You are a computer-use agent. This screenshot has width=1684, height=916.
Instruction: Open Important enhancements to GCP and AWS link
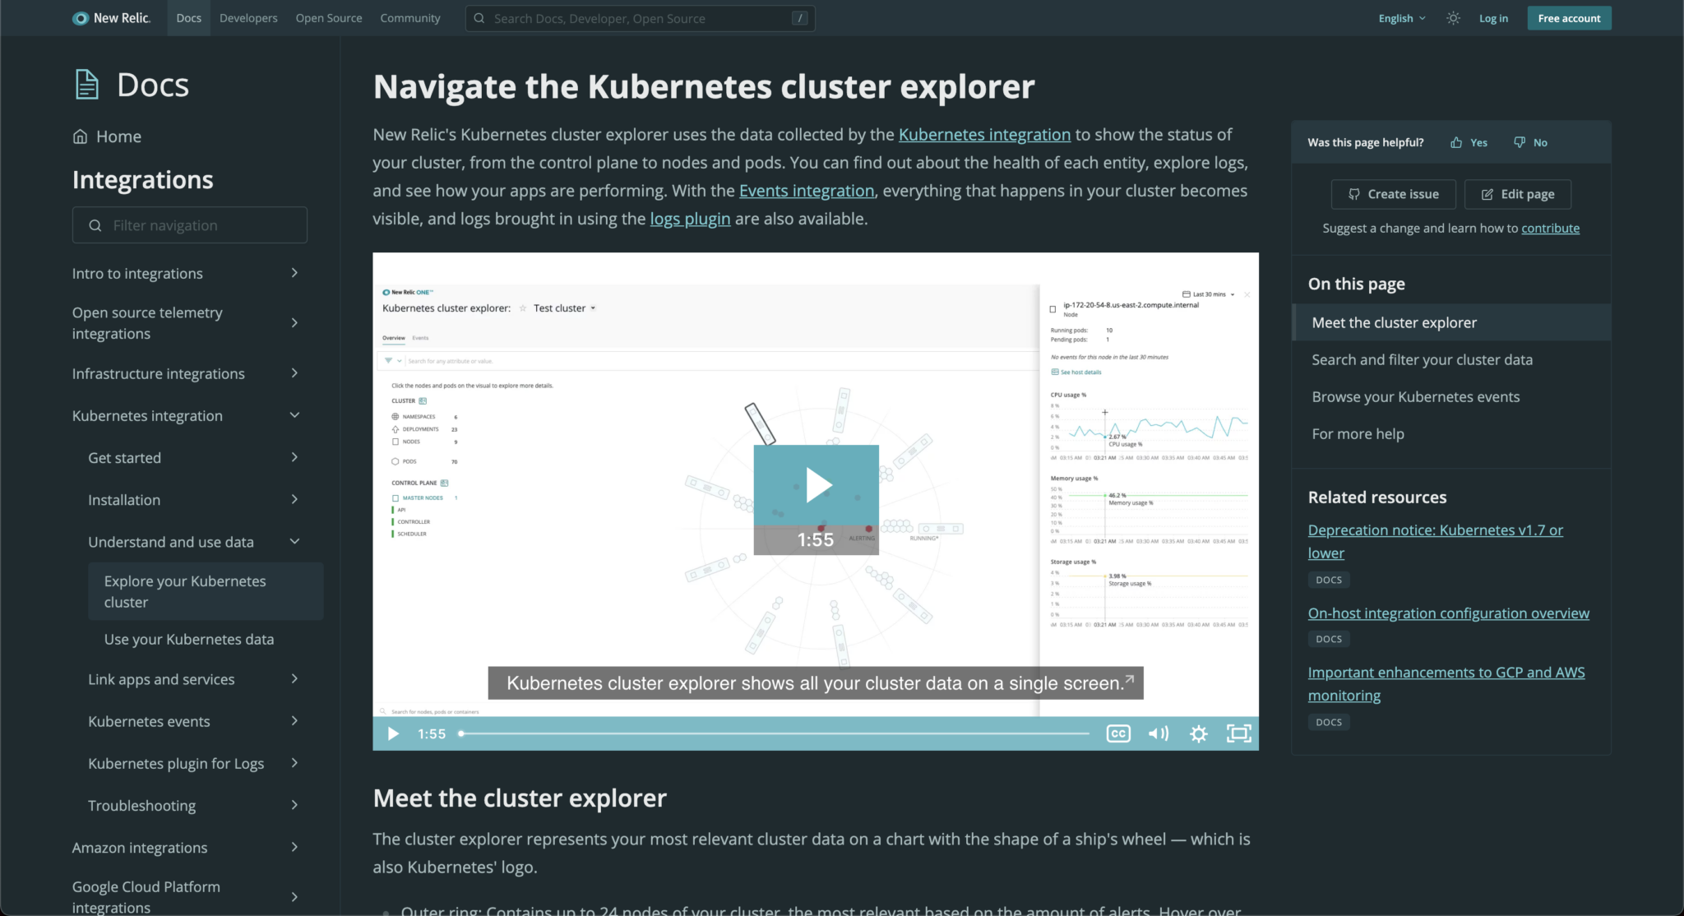(1446, 683)
